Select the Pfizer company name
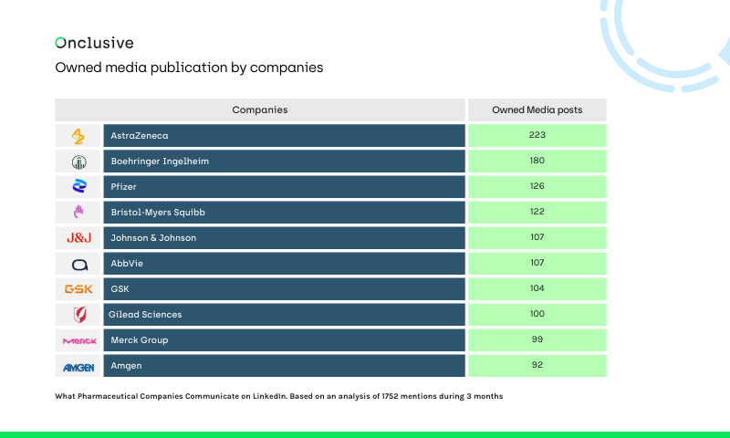The height and width of the screenshot is (438, 730). point(123,187)
